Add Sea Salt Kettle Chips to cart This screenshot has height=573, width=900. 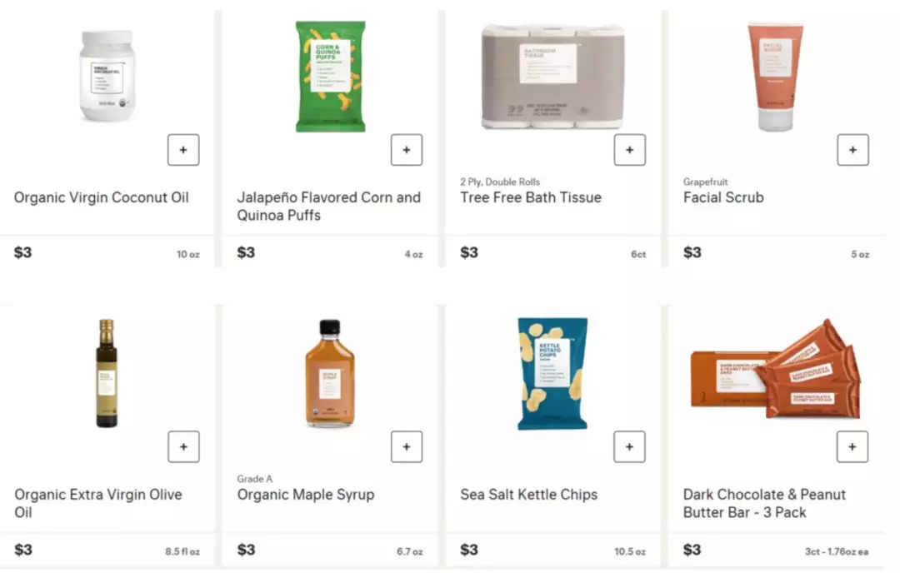coord(629,446)
